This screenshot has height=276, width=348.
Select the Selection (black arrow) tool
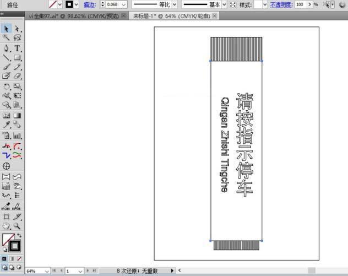tap(6, 29)
